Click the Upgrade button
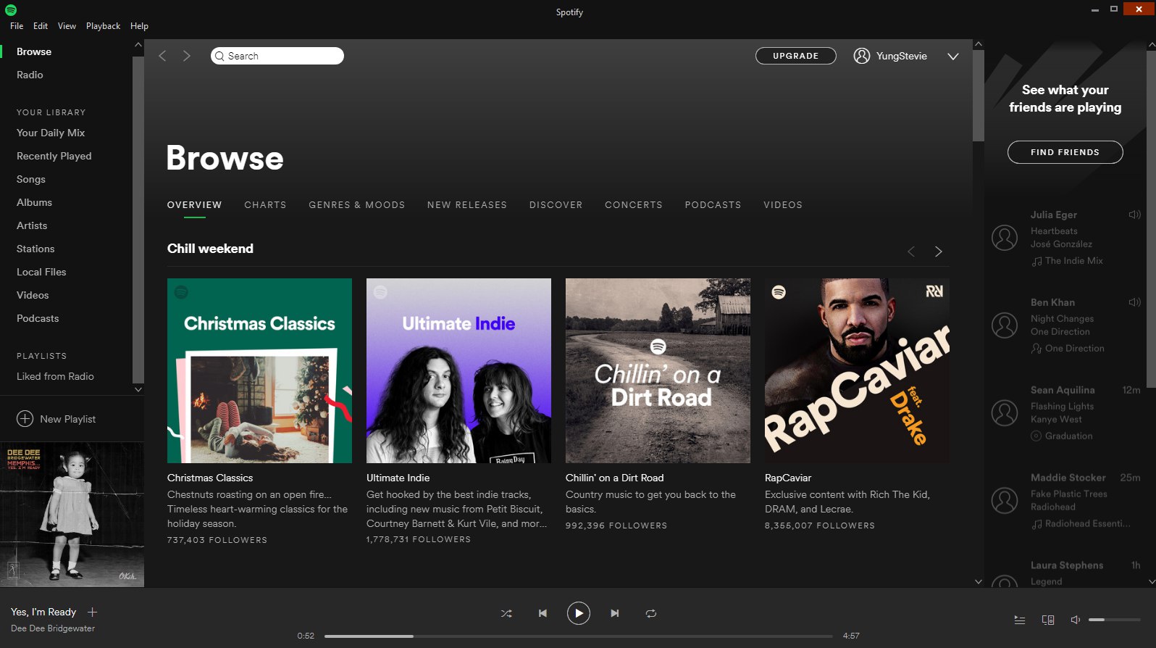The image size is (1156, 648). click(x=795, y=56)
